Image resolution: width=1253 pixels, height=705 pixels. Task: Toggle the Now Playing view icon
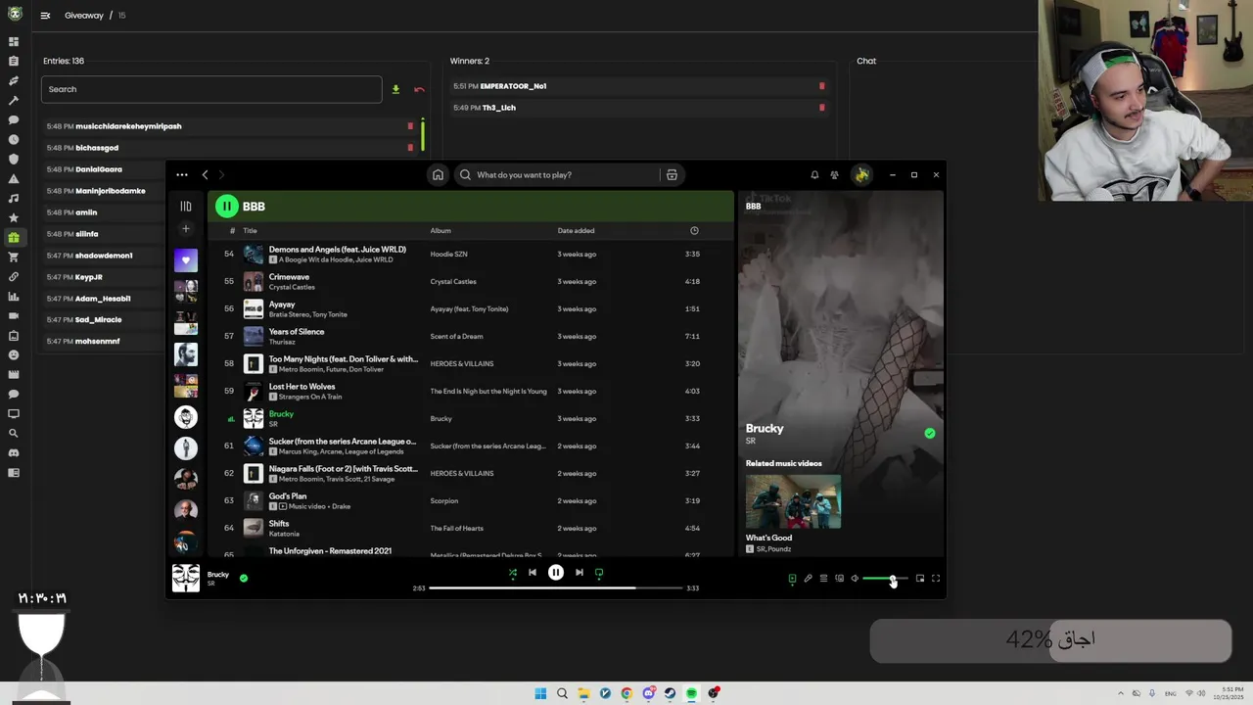792,579
